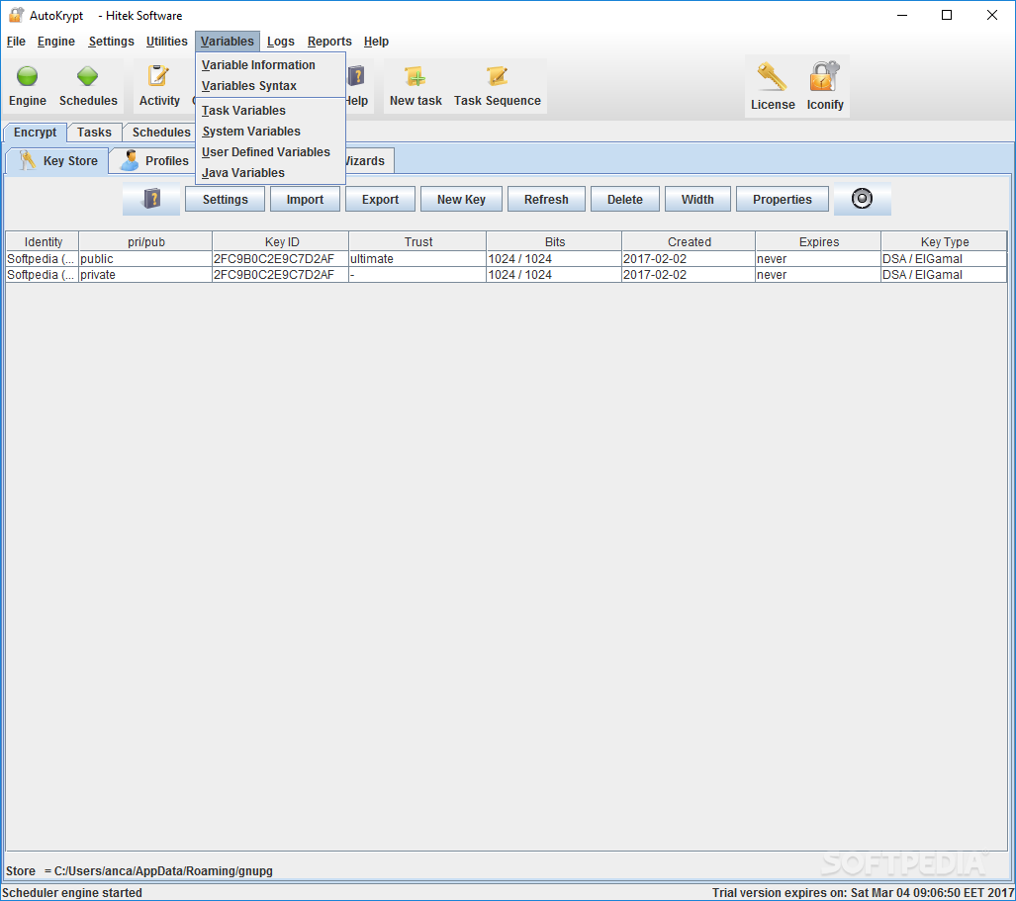Screen dimensions: 1016x901
Task: Open Schedules from the green diamond icon
Action: pos(87,76)
